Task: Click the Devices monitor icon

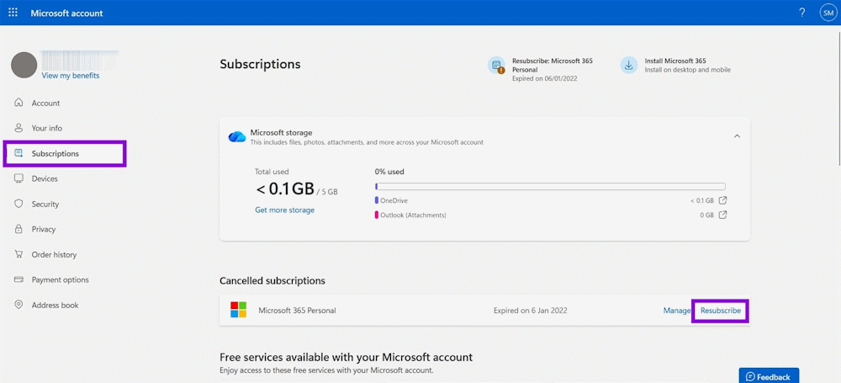Action: 19,178
